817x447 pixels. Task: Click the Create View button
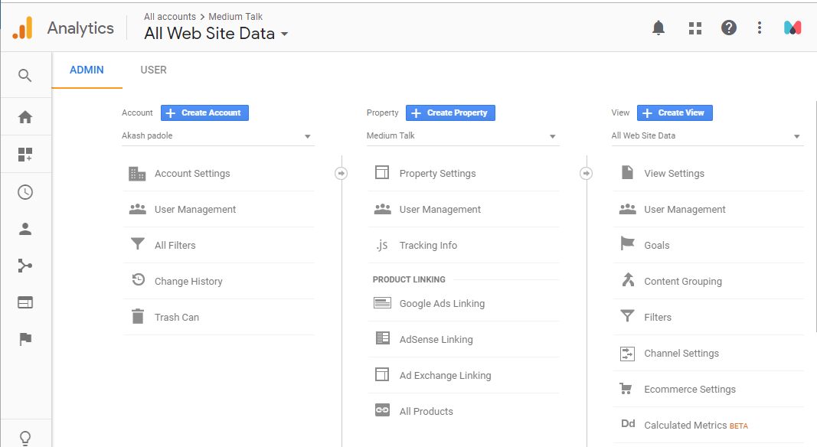tap(675, 113)
